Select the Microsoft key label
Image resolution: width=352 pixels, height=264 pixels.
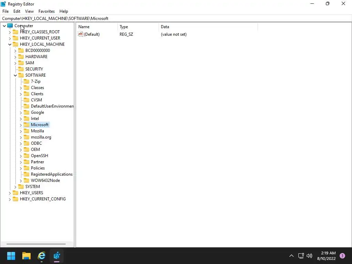click(40, 124)
